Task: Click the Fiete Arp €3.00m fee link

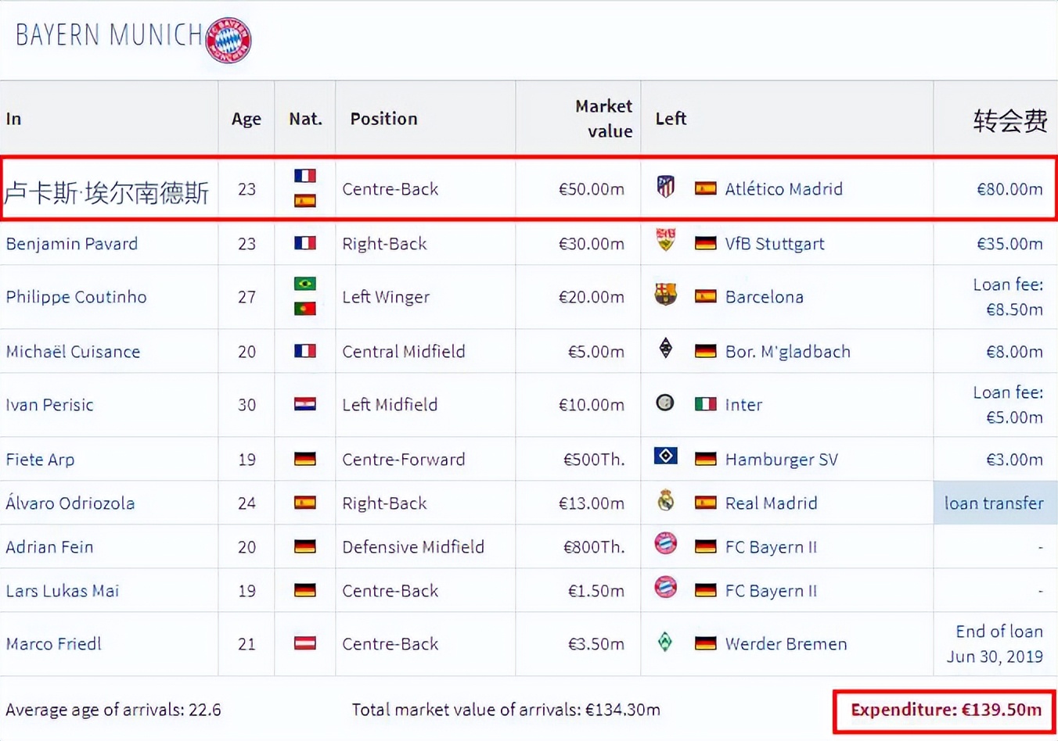Action: click(x=1014, y=460)
